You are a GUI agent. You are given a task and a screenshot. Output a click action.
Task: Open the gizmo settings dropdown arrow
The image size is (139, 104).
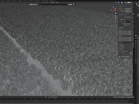click(120, 3)
